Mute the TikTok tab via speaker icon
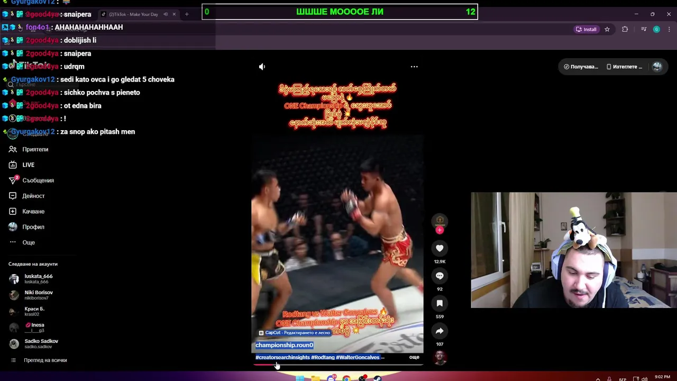This screenshot has width=677, height=381. (166, 14)
